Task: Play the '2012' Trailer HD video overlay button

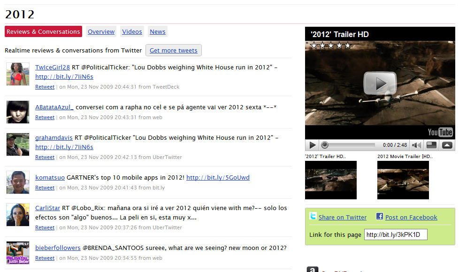Action: tap(380, 83)
